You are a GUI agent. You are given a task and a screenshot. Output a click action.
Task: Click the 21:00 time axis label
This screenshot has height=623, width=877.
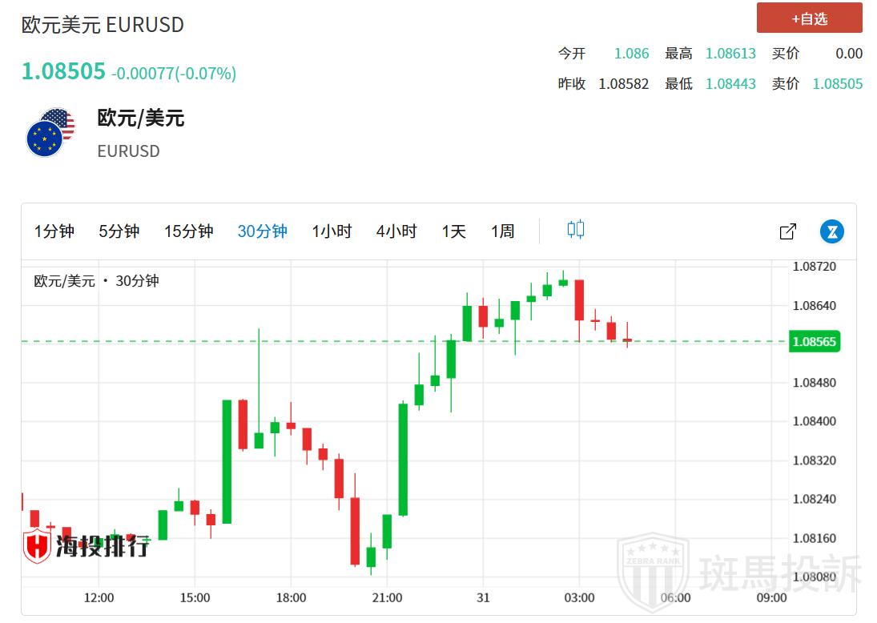point(387,597)
